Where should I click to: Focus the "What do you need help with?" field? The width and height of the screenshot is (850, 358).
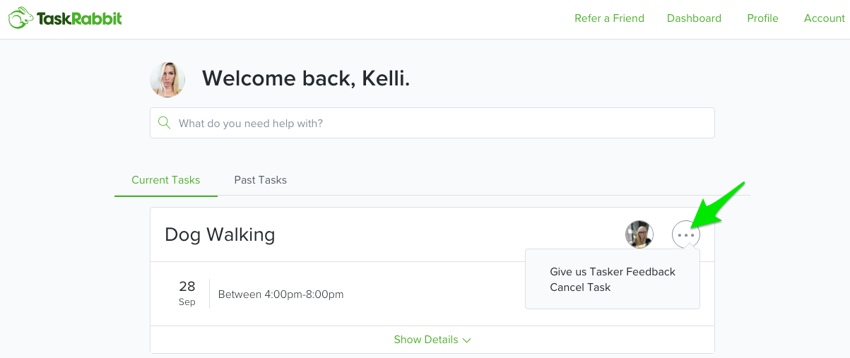coord(432,123)
